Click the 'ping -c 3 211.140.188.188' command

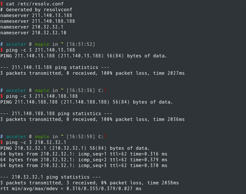pyautogui.click(x=42, y=96)
